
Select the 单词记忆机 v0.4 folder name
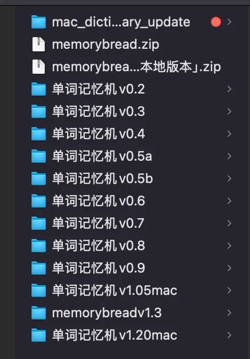pos(99,134)
